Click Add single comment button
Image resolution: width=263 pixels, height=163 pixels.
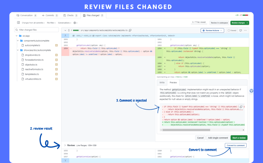pyautogui.click(x=218, y=138)
